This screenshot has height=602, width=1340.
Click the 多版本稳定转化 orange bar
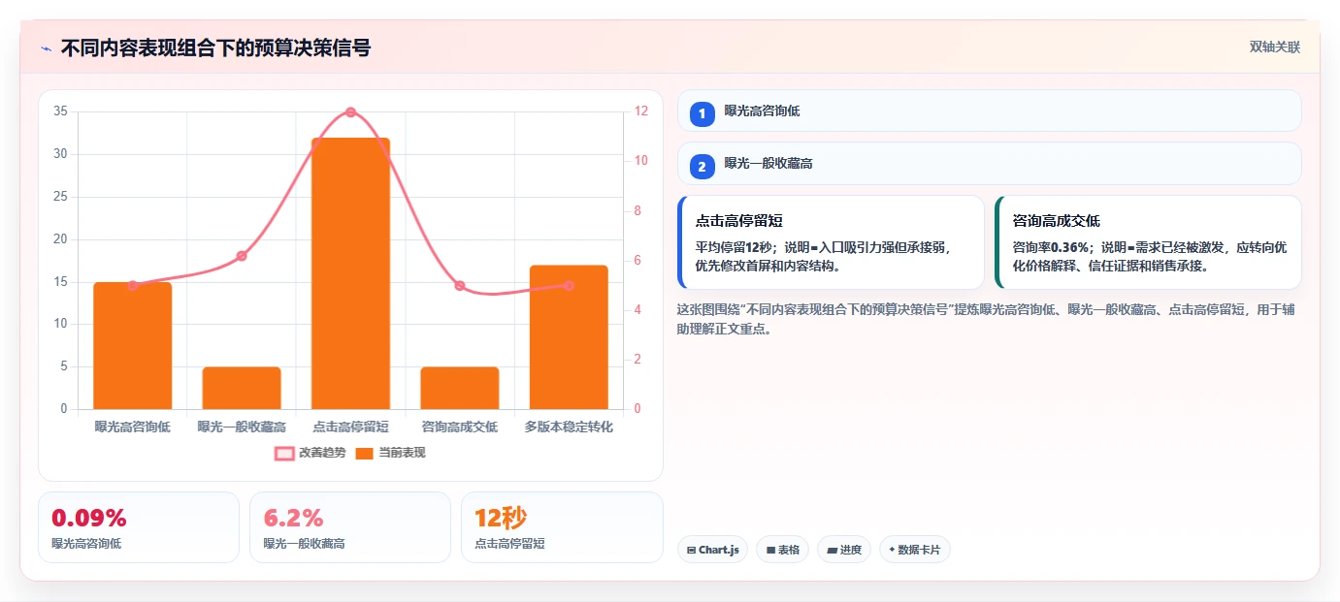pyautogui.click(x=569, y=337)
